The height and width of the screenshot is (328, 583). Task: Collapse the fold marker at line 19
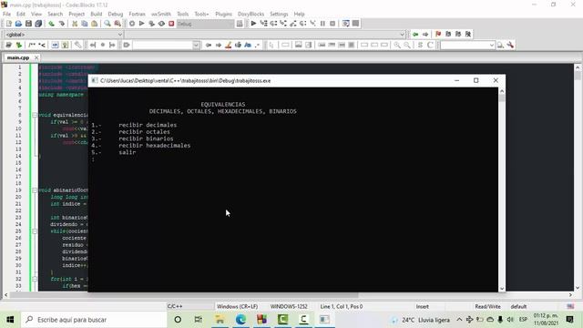pos(35,190)
